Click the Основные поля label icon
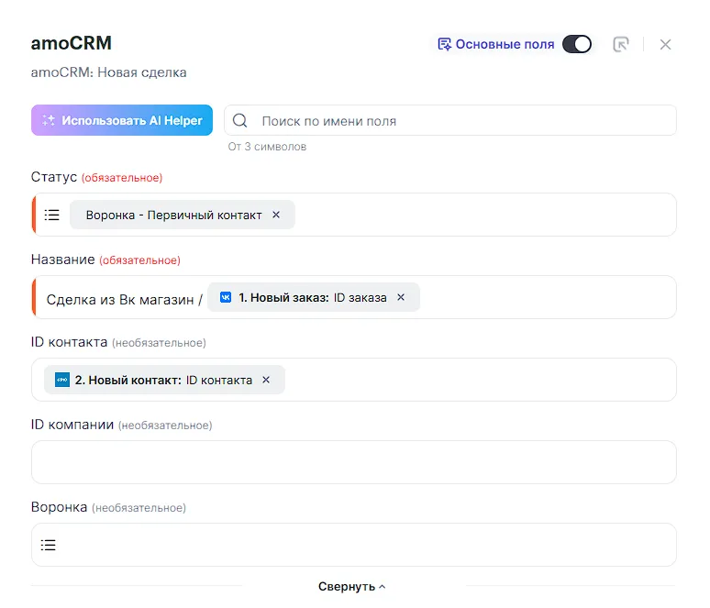This screenshot has width=710, height=608. (x=444, y=44)
